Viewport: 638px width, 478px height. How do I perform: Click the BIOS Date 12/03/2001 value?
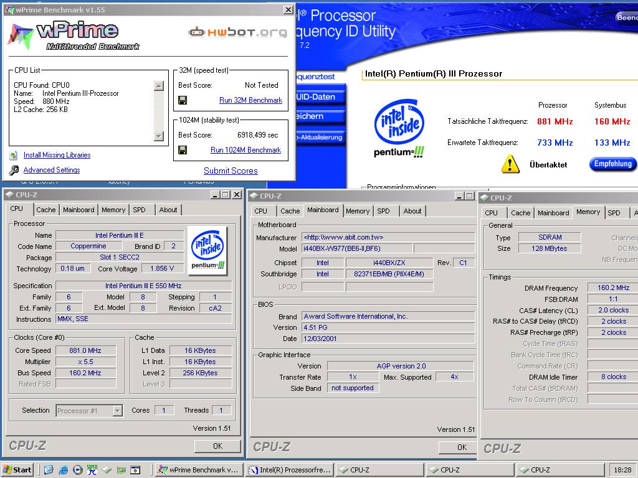[388, 339]
